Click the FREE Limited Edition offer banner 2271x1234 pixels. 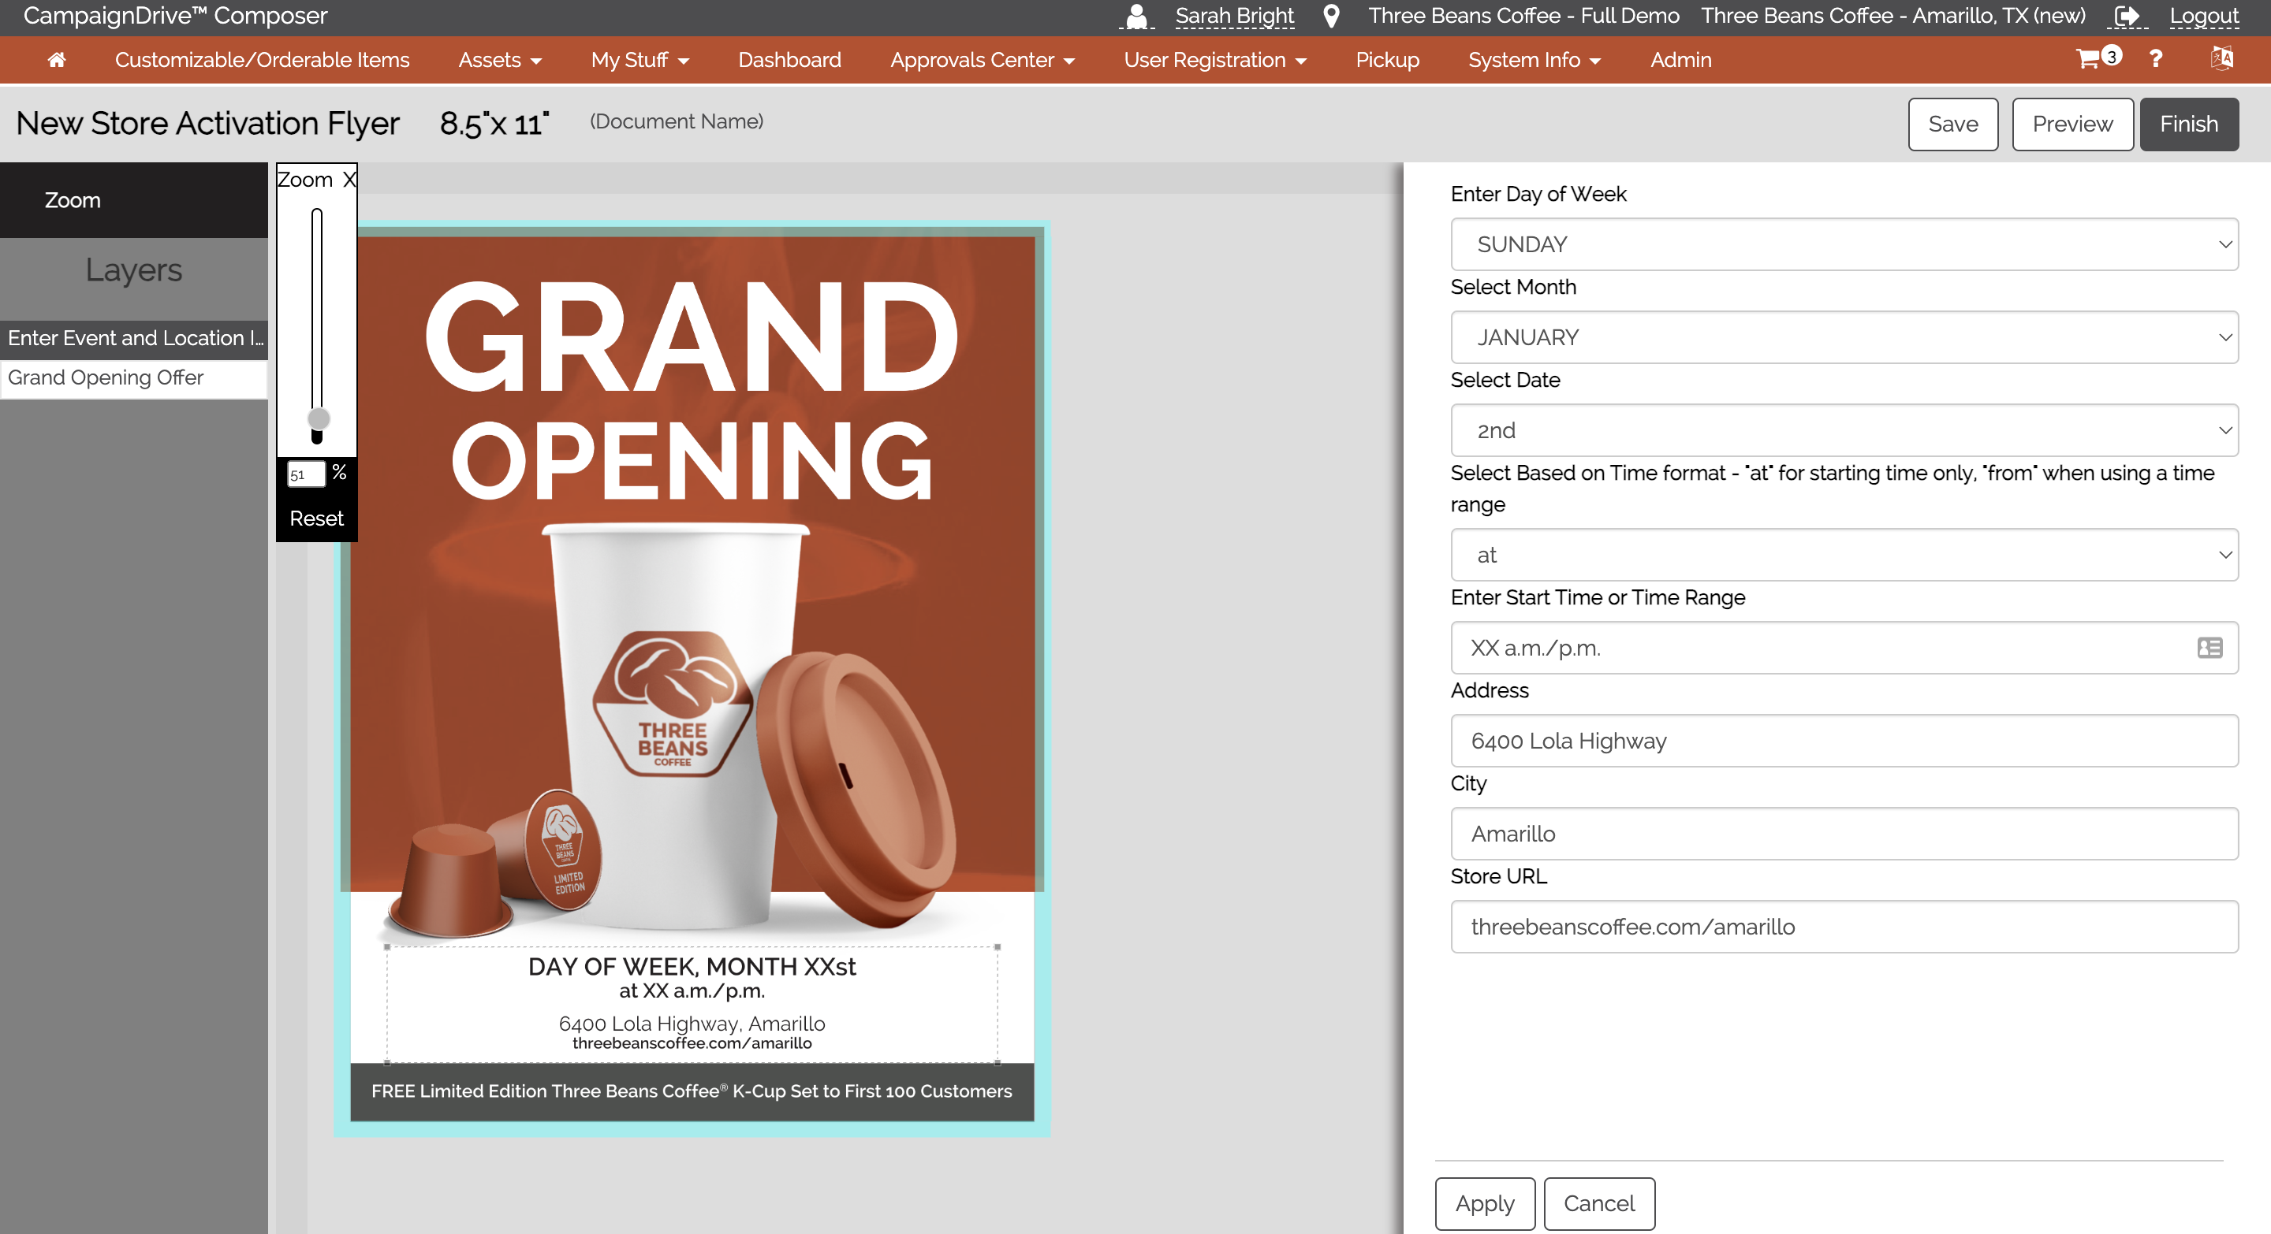point(692,1091)
